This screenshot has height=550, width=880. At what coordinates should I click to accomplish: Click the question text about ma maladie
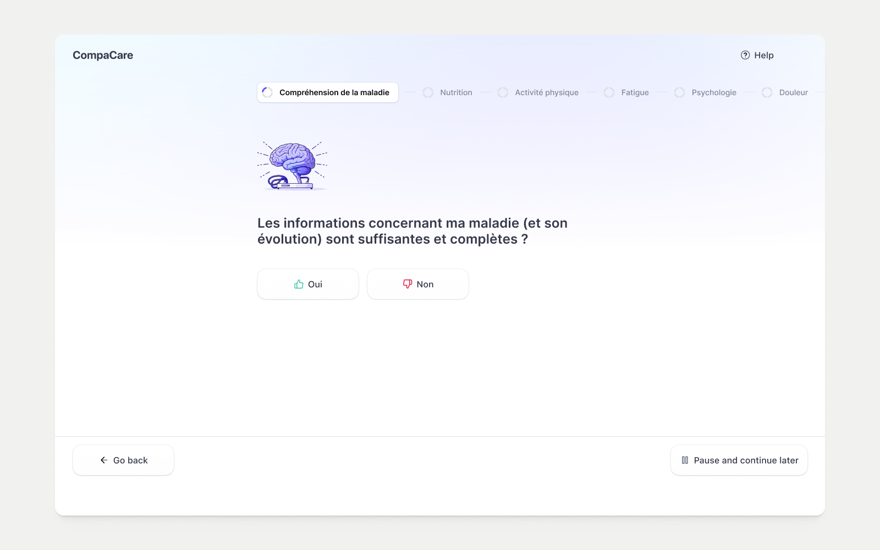pyautogui.click(x=413, y=231)
